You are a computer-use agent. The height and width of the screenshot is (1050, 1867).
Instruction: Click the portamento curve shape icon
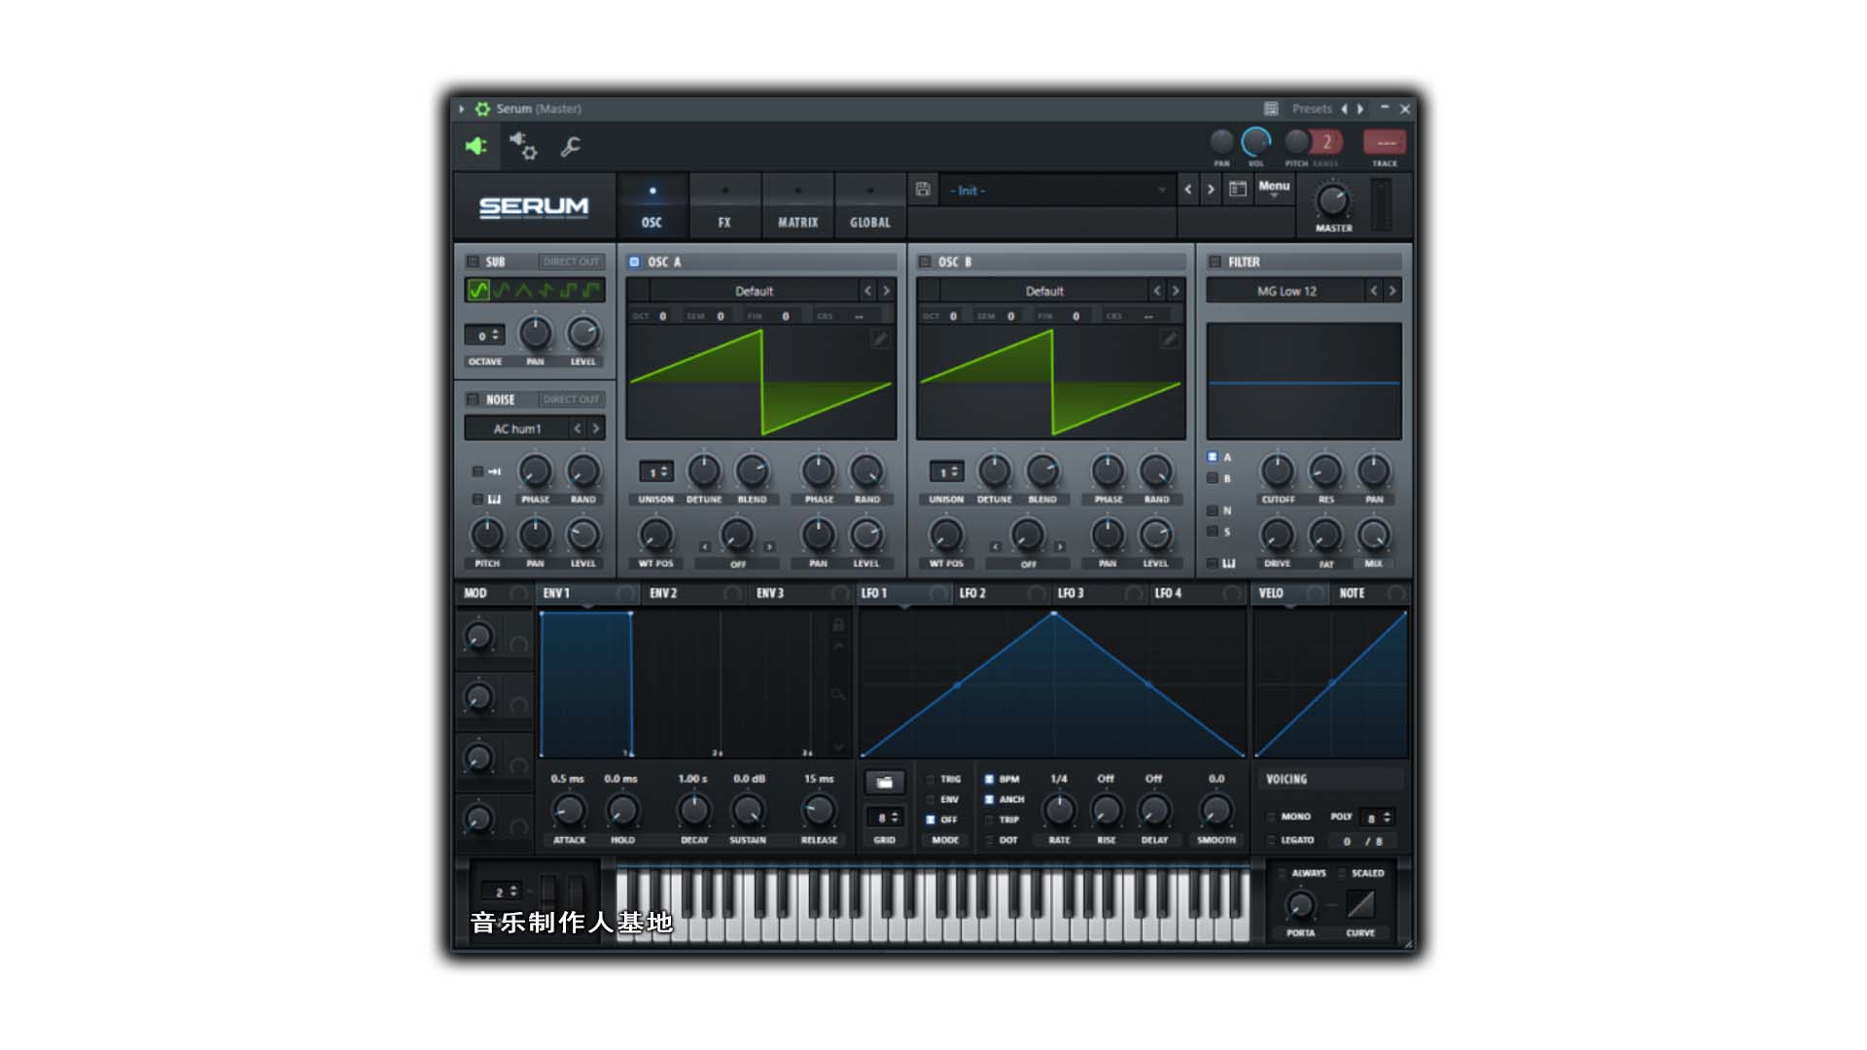1360,904
